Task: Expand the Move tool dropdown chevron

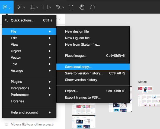Action: [24, 7]
